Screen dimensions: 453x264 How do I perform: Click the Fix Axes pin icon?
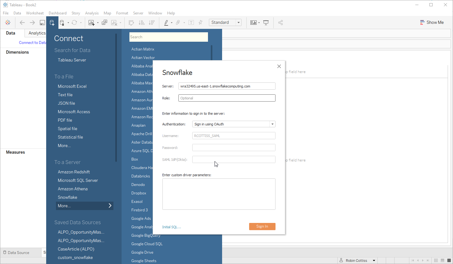(x=200, y=23)
